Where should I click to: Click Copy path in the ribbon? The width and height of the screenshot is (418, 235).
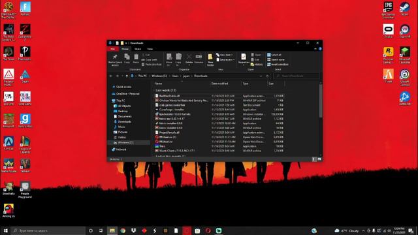pyautogui.click(x=150, y=59)
